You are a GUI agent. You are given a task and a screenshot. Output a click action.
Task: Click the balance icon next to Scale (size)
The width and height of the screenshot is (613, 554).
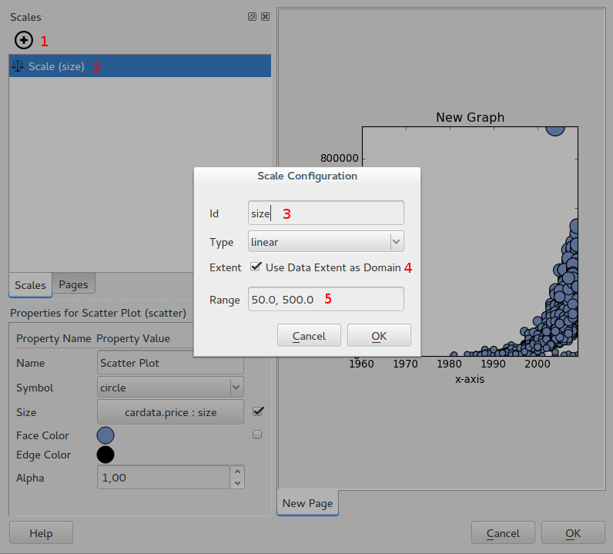(x=18, y=66)
